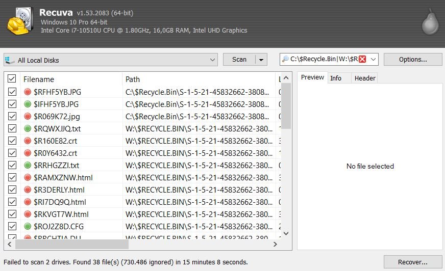Sort by the Path column header
Screen dimensions: 445x271
pos(199,79)
